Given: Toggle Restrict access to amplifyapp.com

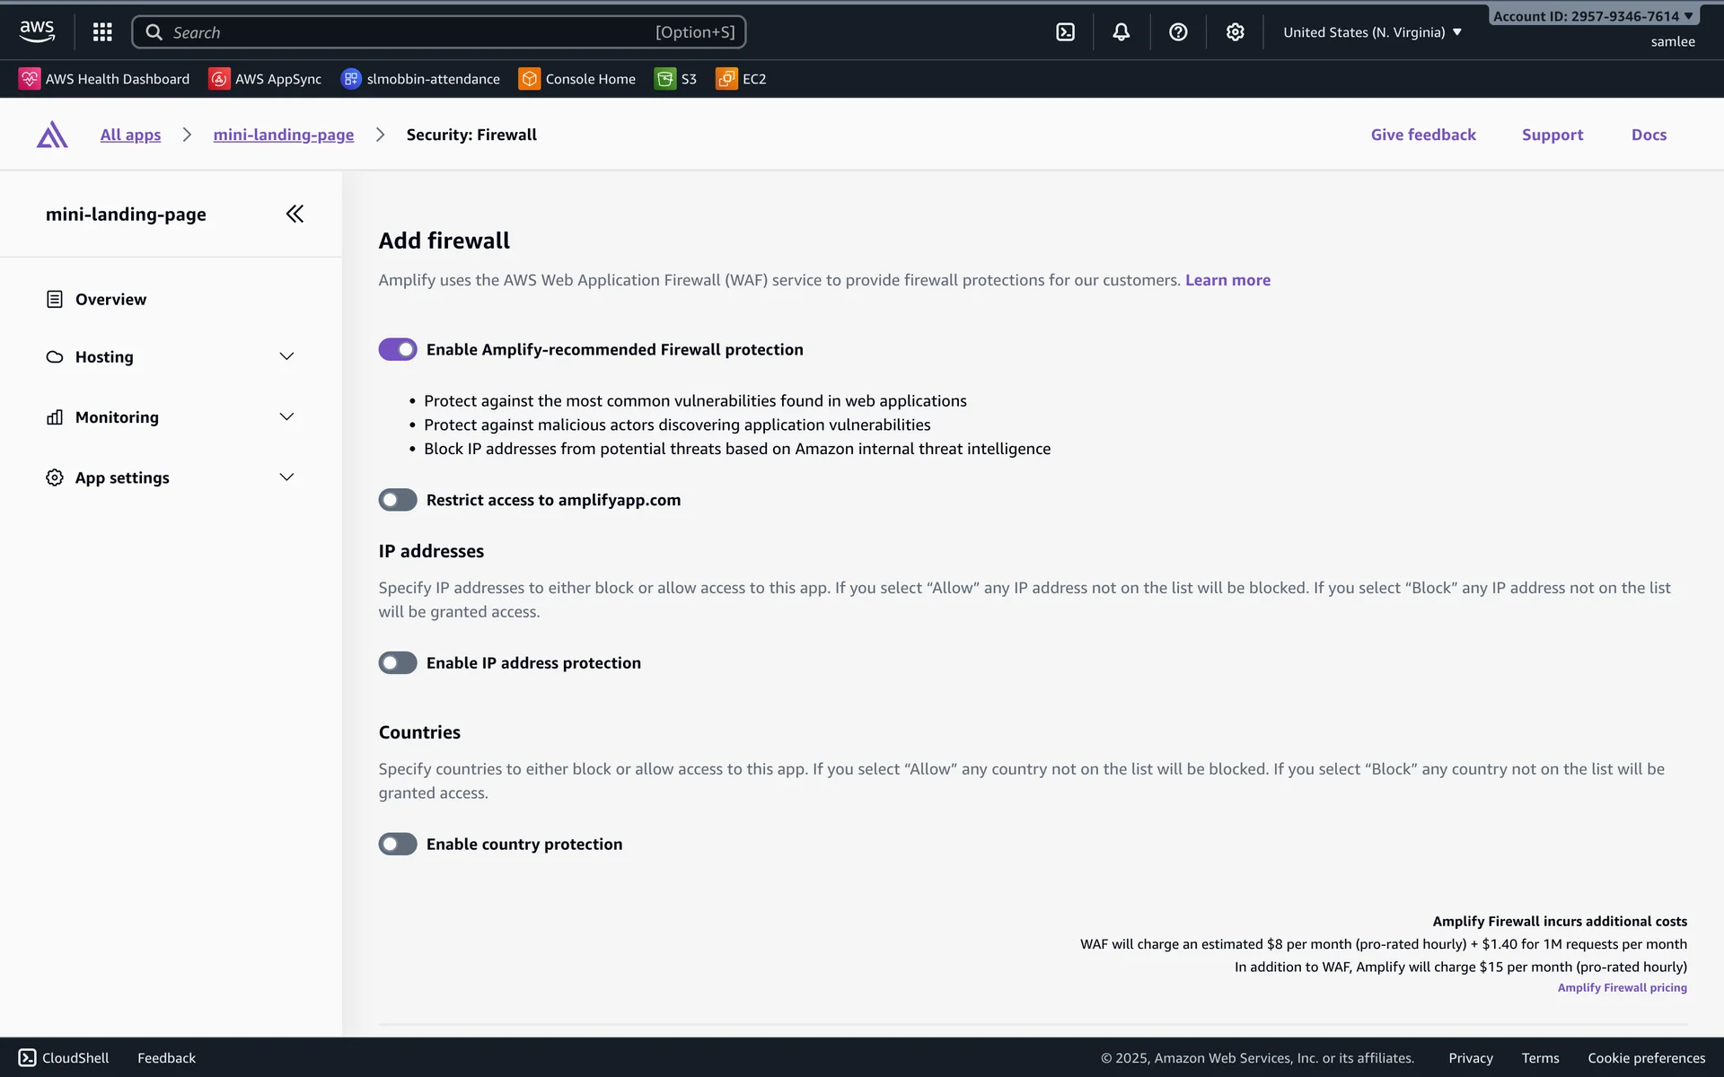Looking at the screenshot, I should point(398,500).
